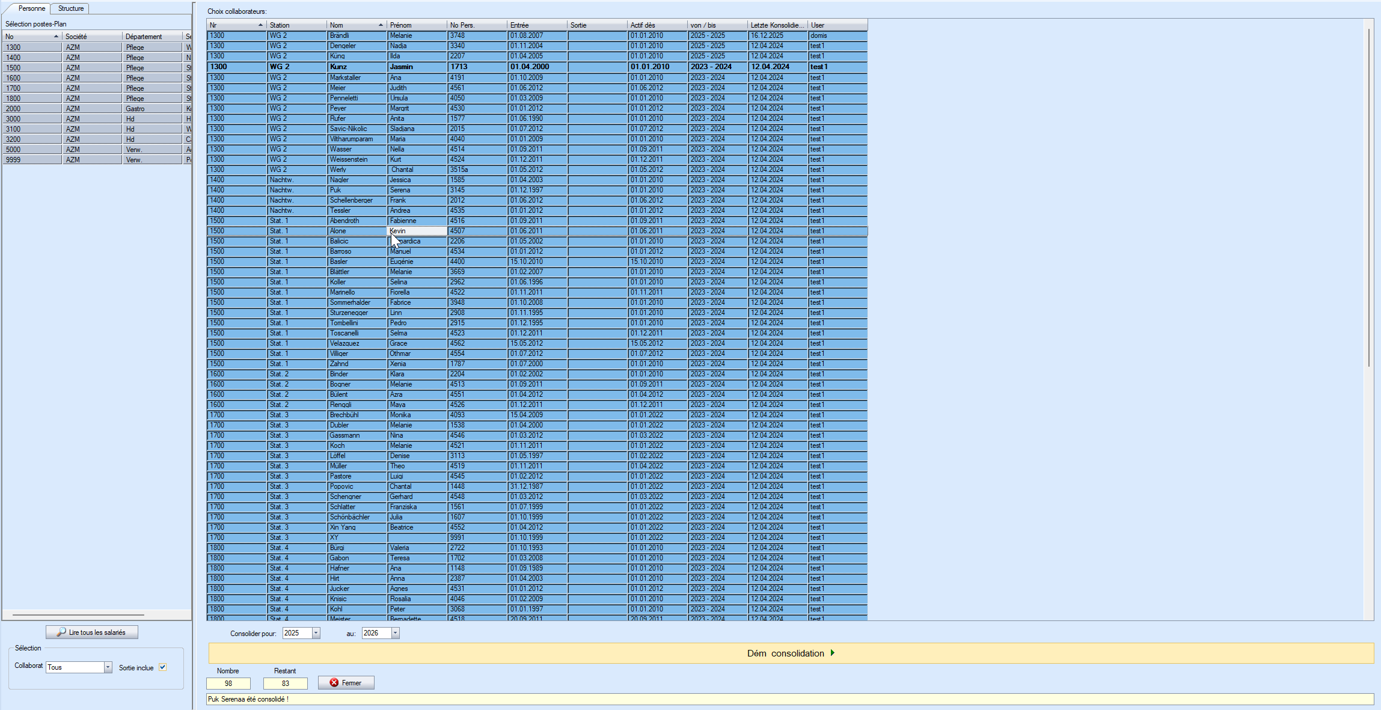Open the Collaborat Tous dropdown
The image size is (1381, 710).
point(108,667)
